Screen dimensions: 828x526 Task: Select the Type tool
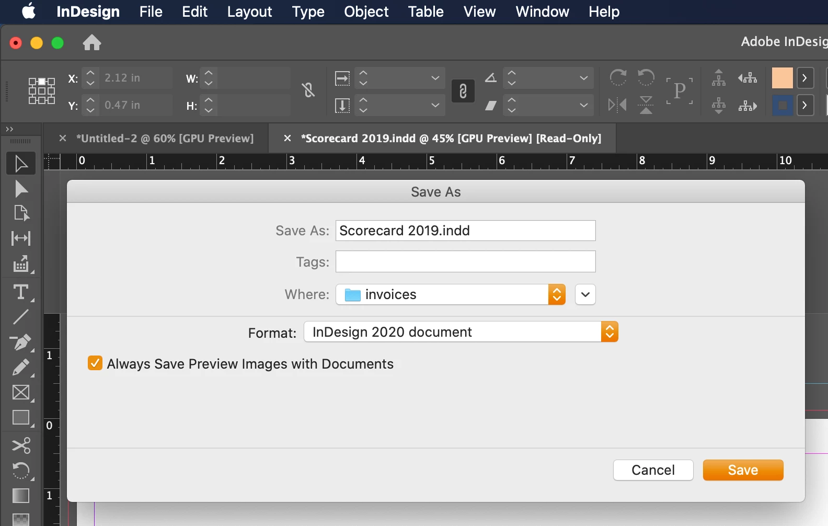click(x=21, y=292)
